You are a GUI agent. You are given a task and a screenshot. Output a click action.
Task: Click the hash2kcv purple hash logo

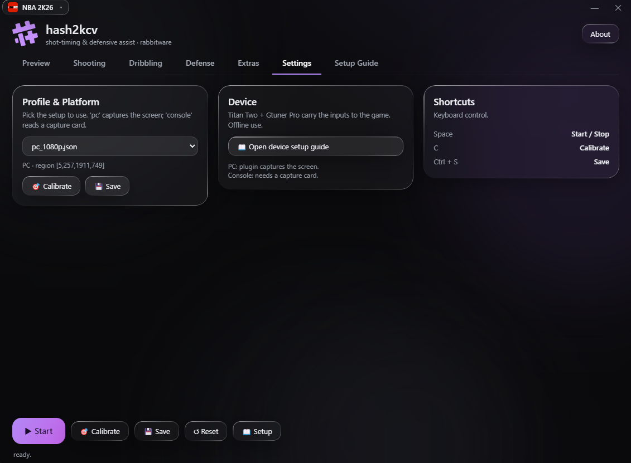(x=25, y=34)
